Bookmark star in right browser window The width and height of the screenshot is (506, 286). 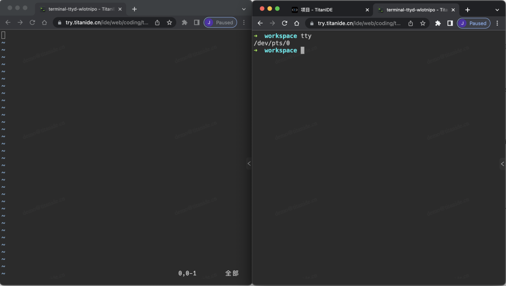pos(423,23)
